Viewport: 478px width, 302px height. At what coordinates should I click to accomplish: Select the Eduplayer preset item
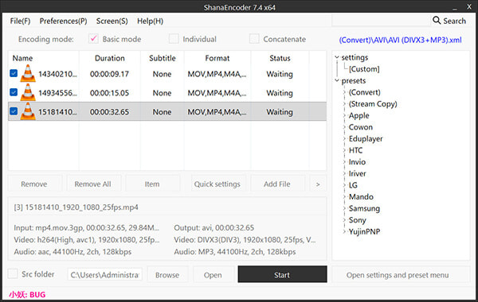(366, 139)
